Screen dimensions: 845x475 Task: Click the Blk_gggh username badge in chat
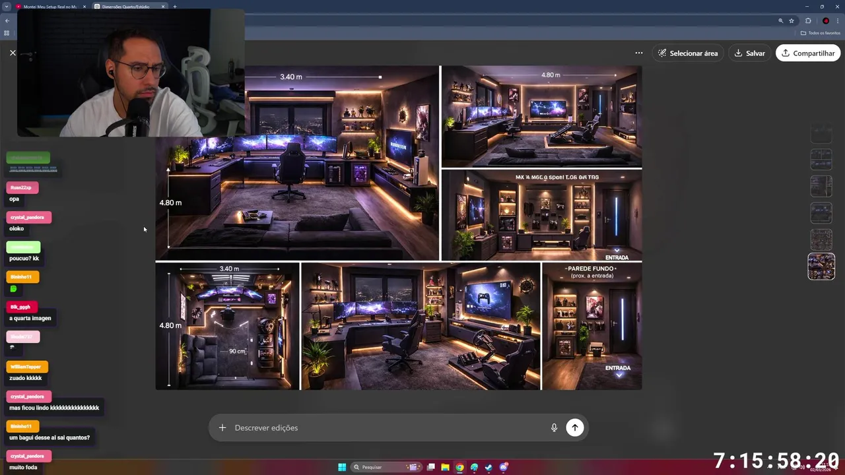click(x=20, y=307)
